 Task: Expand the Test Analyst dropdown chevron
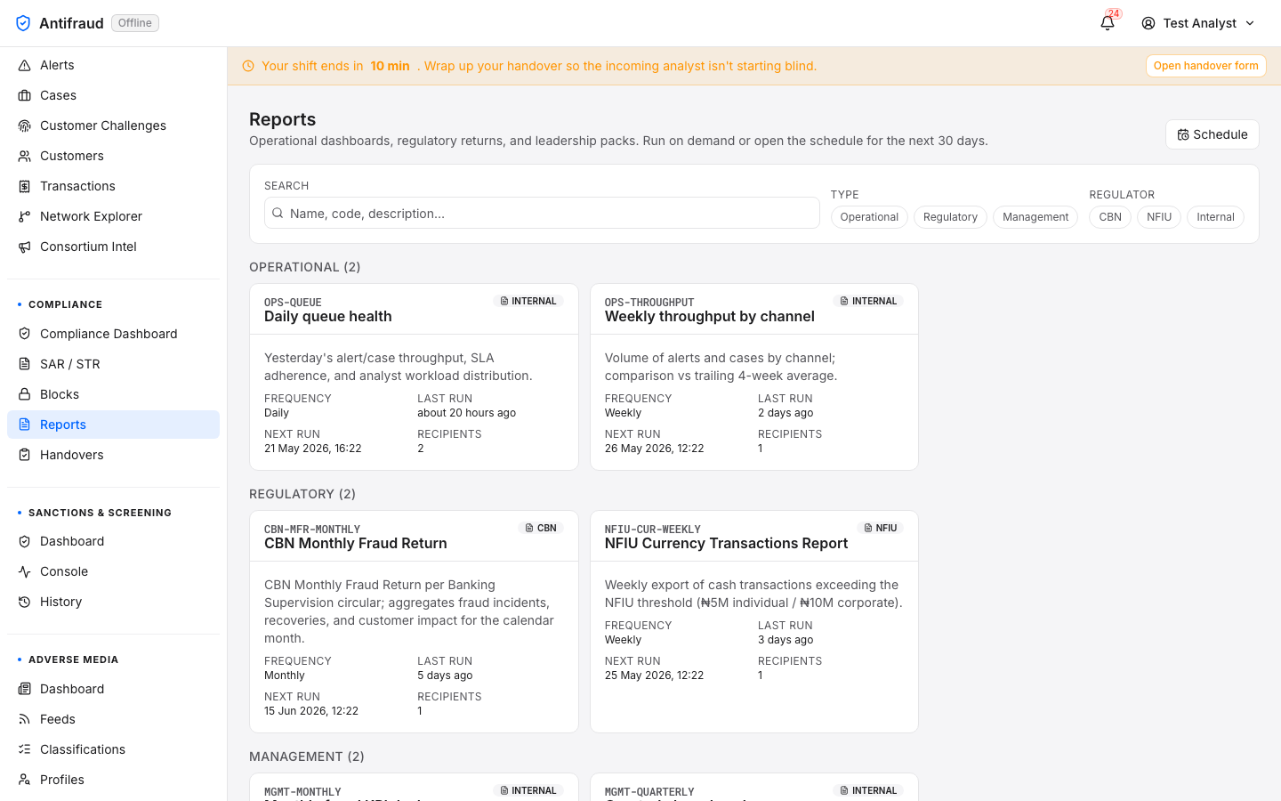coord(1250,23)
